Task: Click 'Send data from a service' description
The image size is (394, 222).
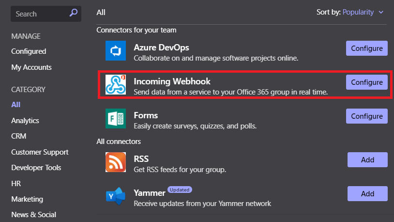Action: (x=231, y=92)
